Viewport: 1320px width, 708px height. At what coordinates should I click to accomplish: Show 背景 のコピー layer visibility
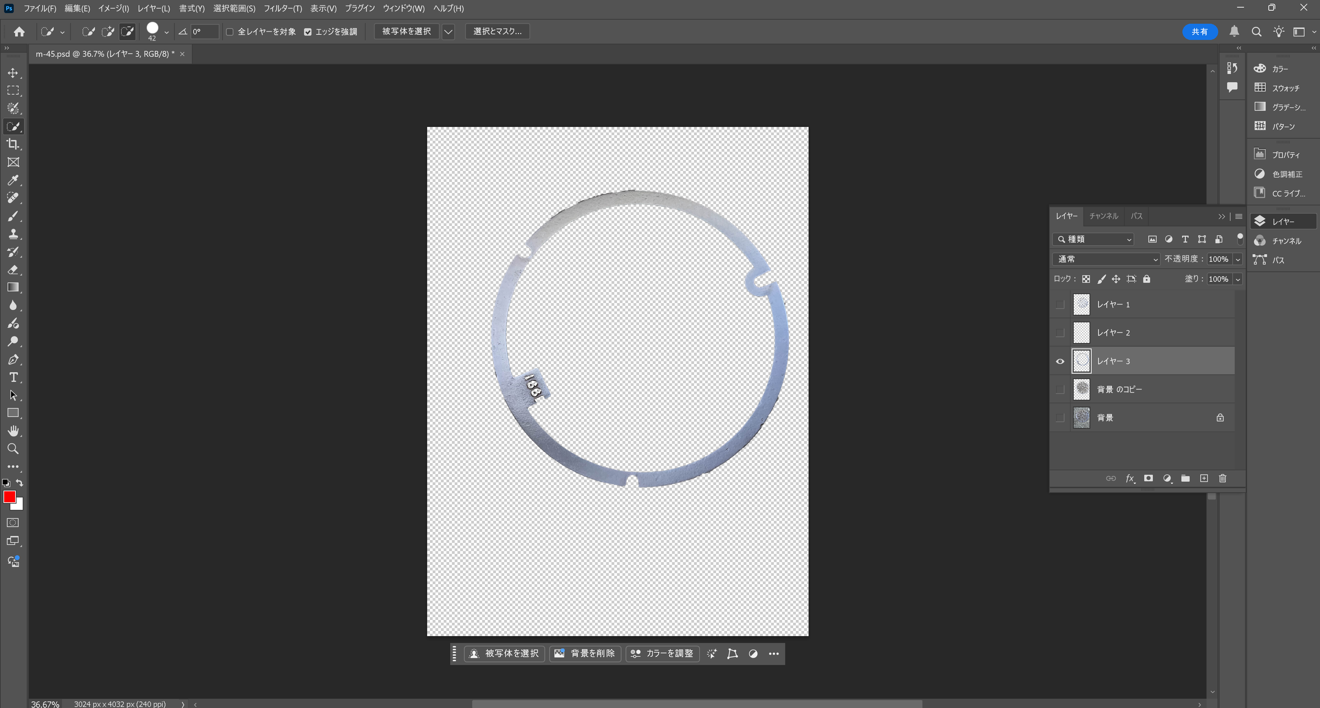click(x=1060, y=390)
